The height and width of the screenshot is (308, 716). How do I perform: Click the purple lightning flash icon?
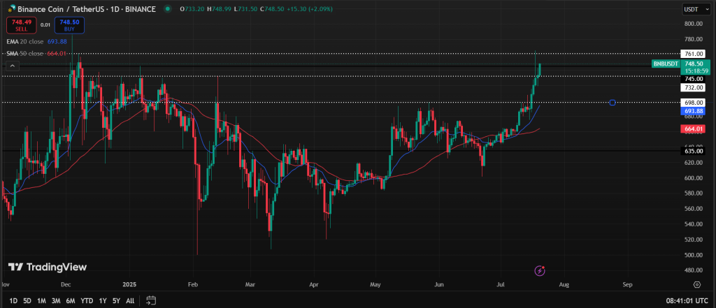(x=540, y=271)
